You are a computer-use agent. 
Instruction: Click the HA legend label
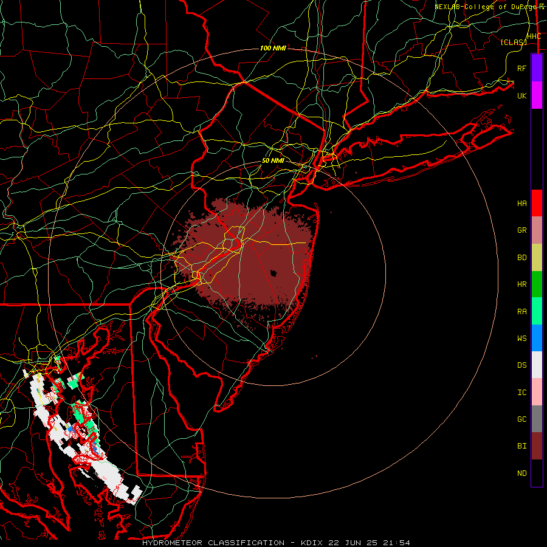pyautogui.click(x=521, y=204)
